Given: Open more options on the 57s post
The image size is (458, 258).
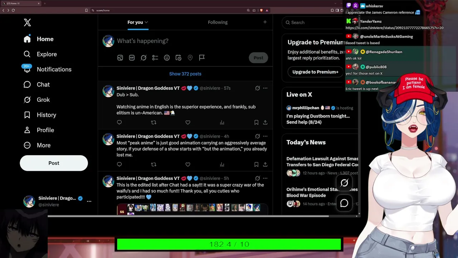Looking at the screenshot, I should tap(265, 88).
